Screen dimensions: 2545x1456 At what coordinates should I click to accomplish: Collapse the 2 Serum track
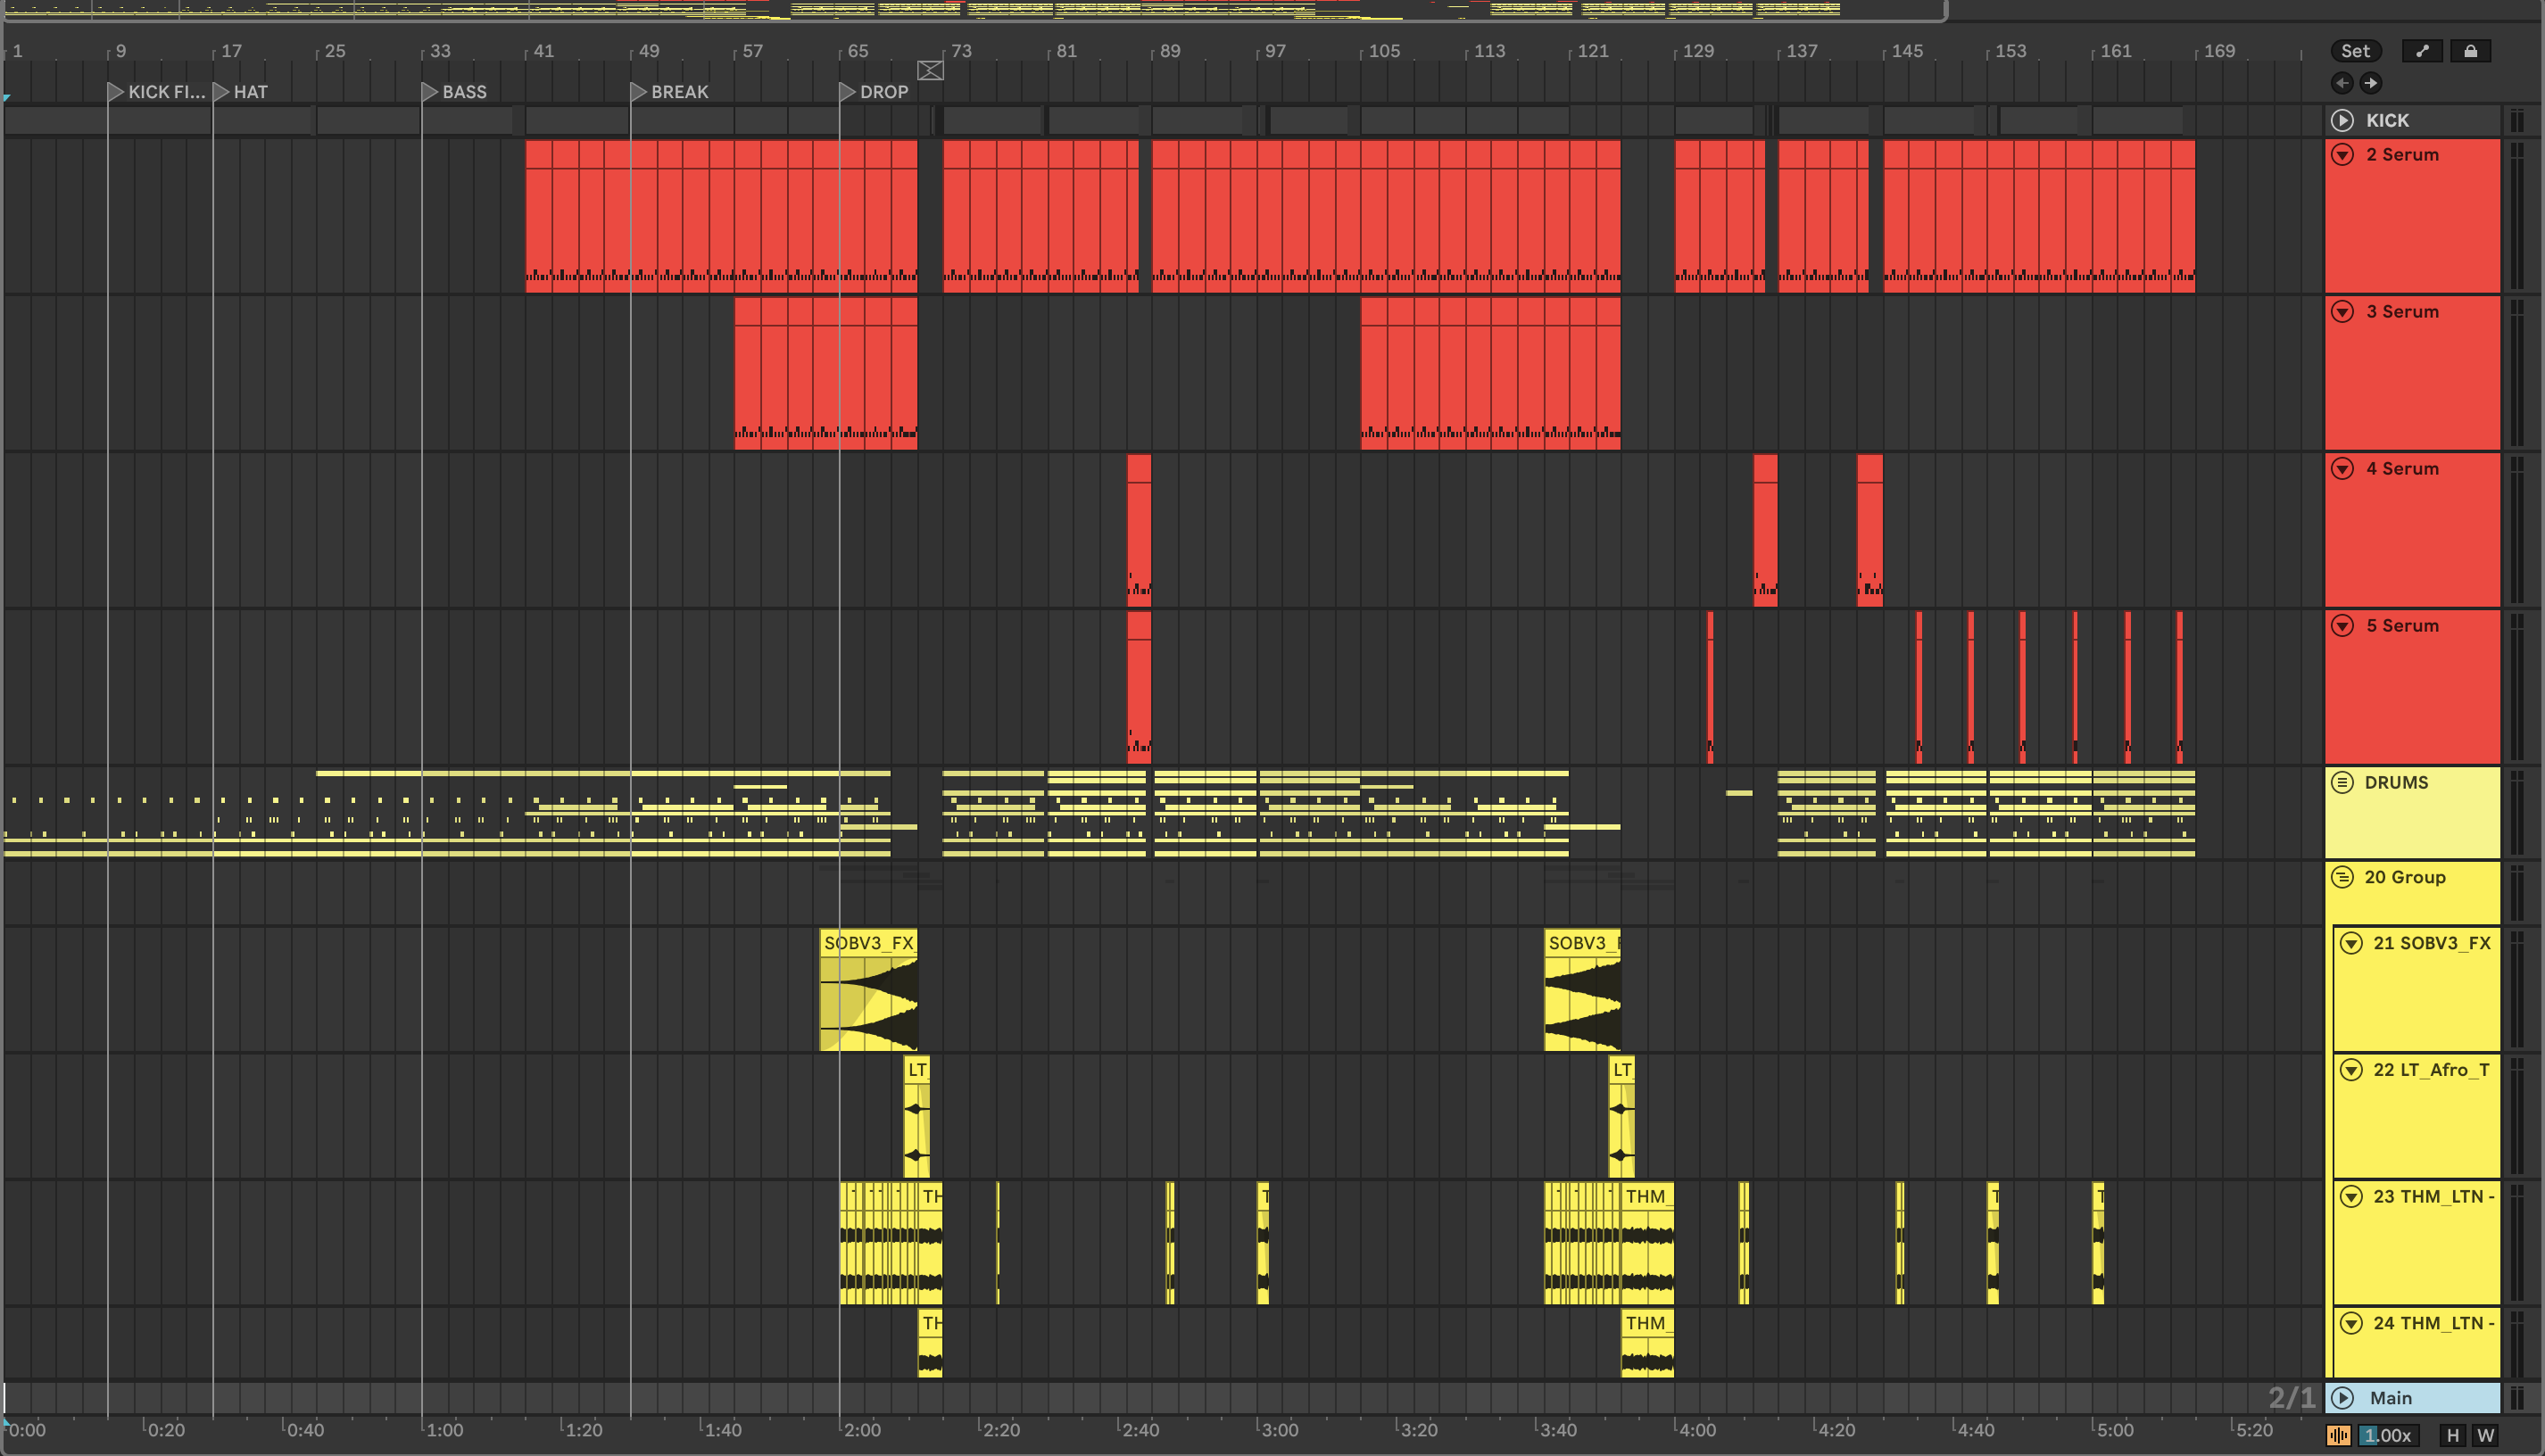pyautogui.click(x=2342, y=155)
